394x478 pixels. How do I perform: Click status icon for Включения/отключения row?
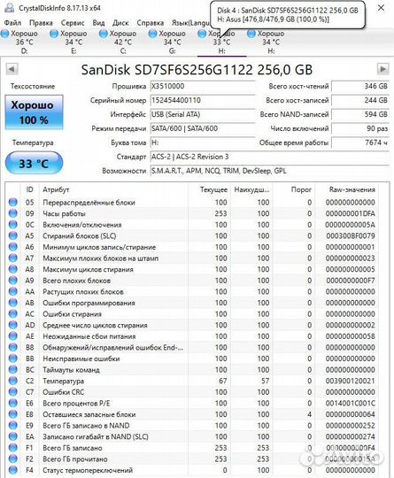point(12,225)
